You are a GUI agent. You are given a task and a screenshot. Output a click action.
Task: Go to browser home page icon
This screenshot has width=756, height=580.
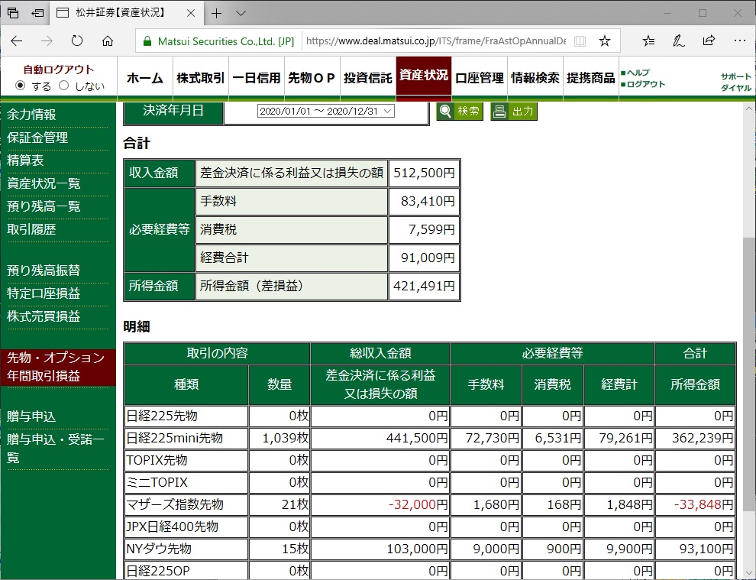coord(108,41)
